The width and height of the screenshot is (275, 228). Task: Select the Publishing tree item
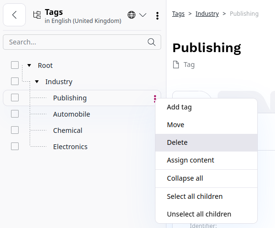pos(70,98)
